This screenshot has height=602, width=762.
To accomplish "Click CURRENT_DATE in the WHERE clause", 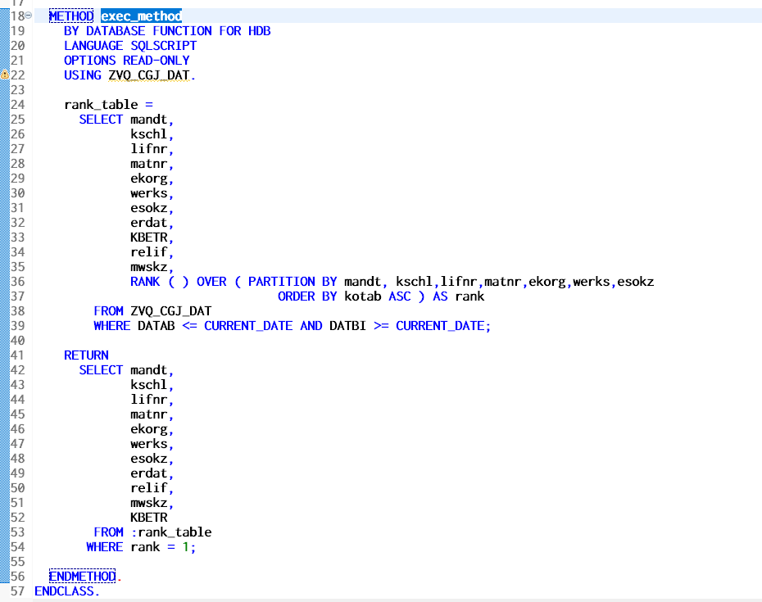I will pyautogui.click(x=248, y=325).
